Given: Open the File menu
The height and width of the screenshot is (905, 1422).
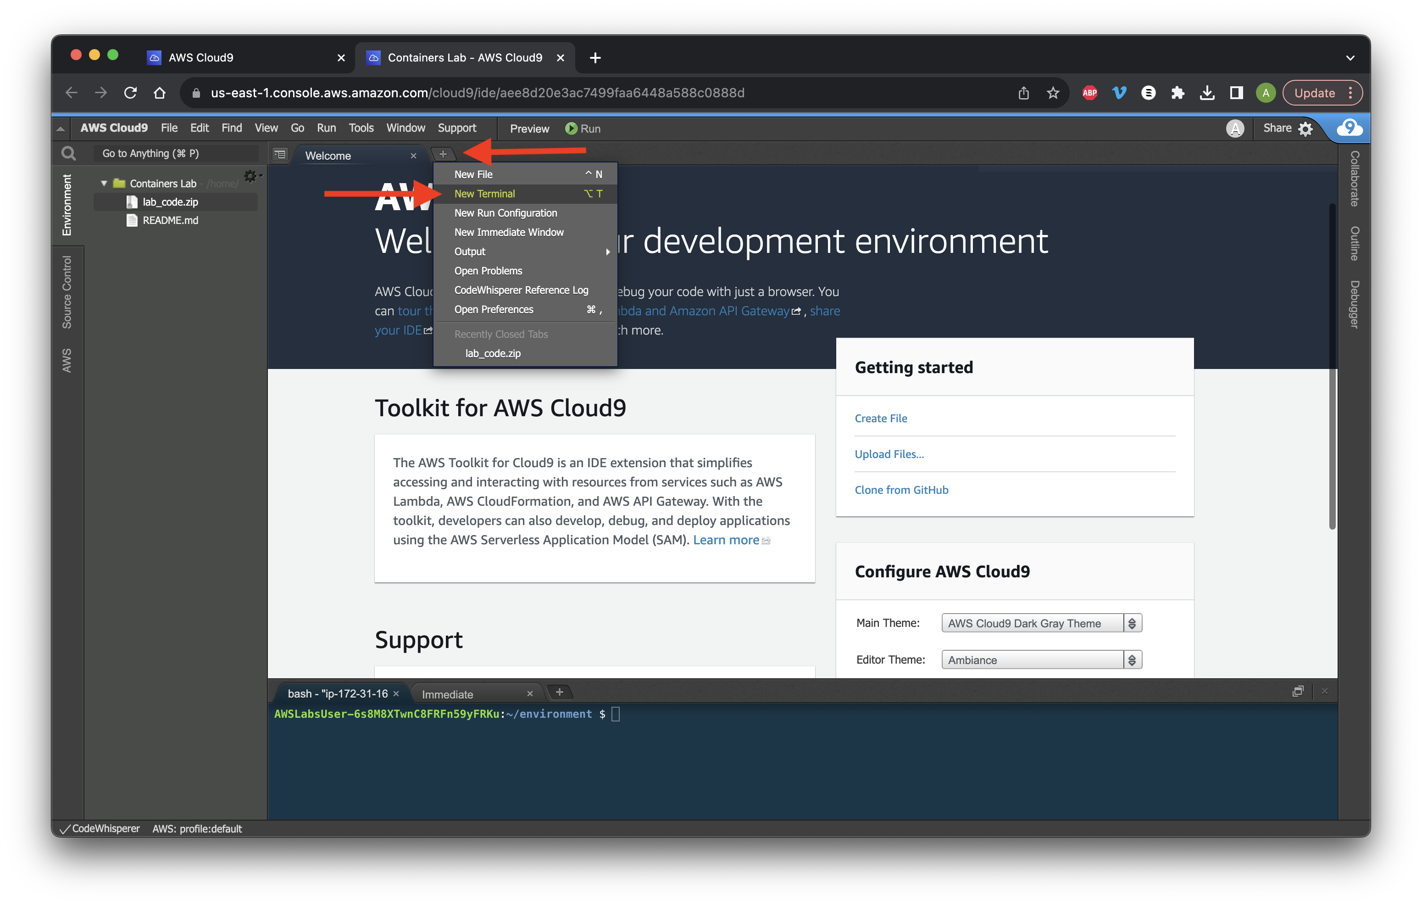Looking at the screenshot, I should click(x=169, y=128).
